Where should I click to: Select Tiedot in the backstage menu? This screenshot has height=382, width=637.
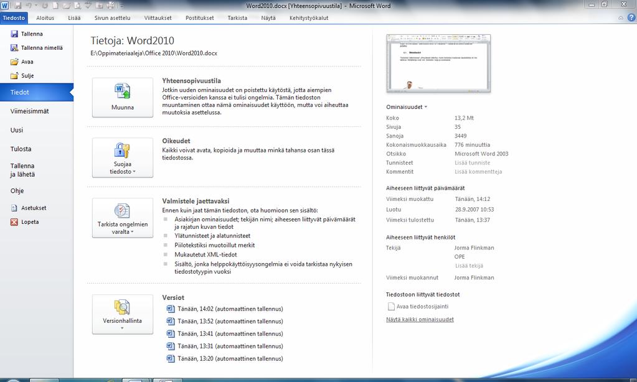tap(37, 92)
